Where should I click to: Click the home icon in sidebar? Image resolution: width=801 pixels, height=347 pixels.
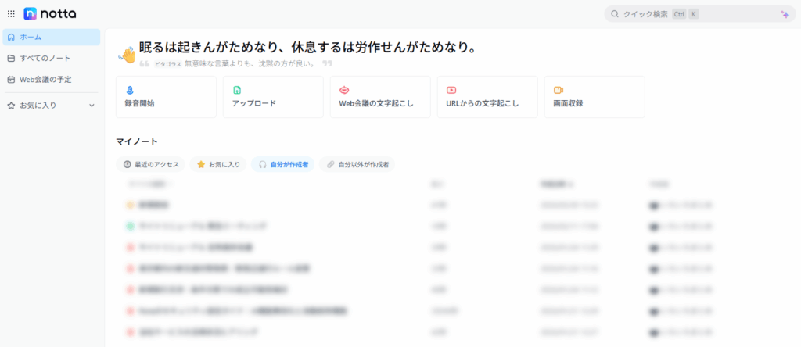click(x=11, y=38)
